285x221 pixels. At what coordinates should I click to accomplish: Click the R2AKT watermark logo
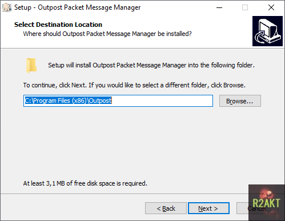[267, 203]
